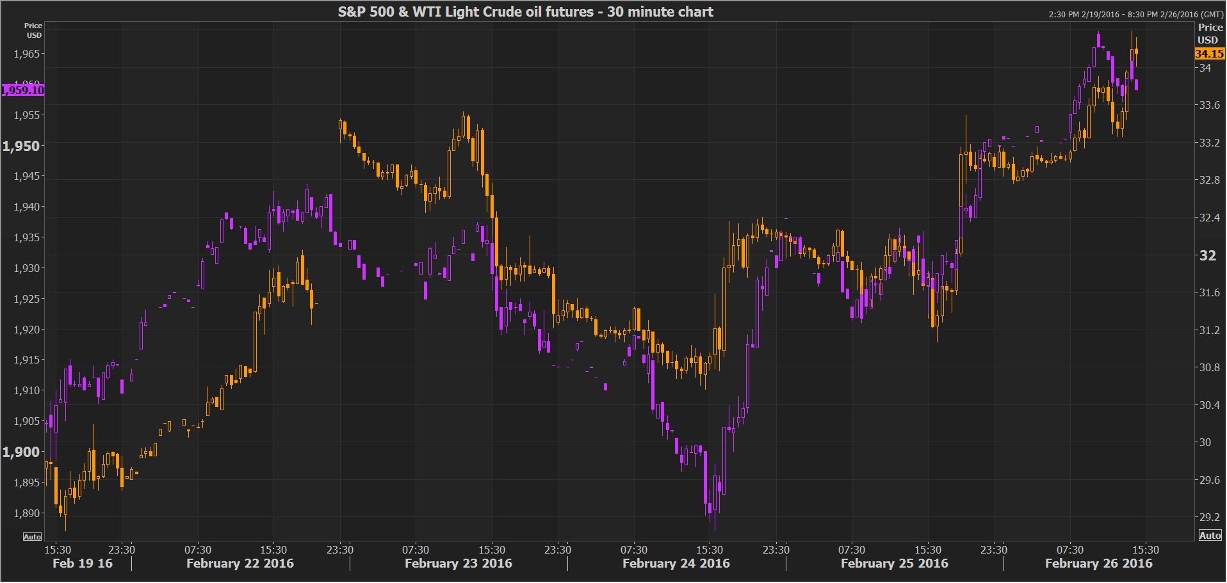Click the 'Feb 19 16' date label
This screenshot has height=583, width=1227.
[x=83, y=563]
